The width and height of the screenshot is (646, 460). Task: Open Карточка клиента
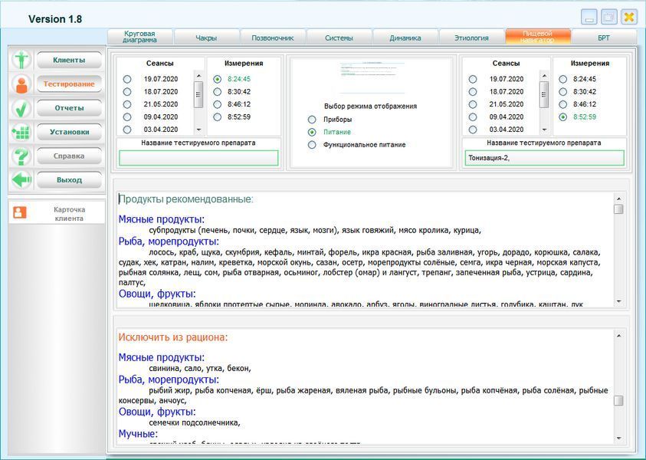pos(69,214)
